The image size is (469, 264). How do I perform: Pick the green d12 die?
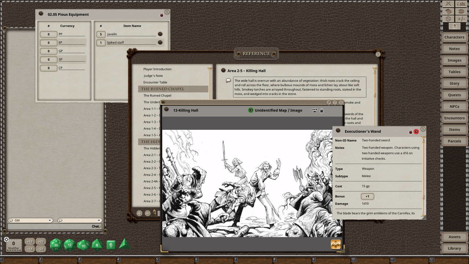pyautogui.click(x=70, y=245)
